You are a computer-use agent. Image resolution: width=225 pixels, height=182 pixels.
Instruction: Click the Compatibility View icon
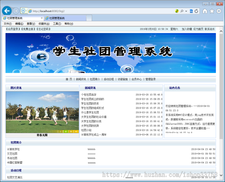177,11
